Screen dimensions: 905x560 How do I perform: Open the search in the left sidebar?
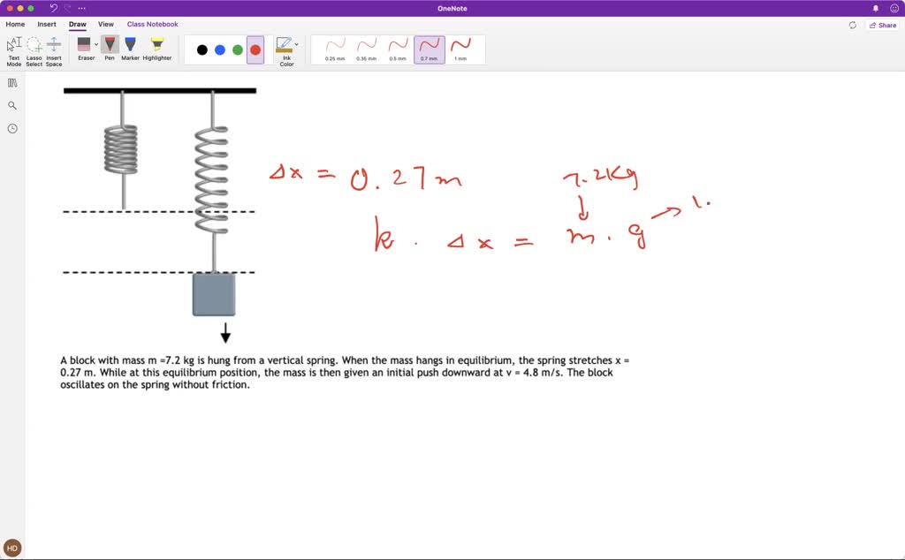coord(11,105)
